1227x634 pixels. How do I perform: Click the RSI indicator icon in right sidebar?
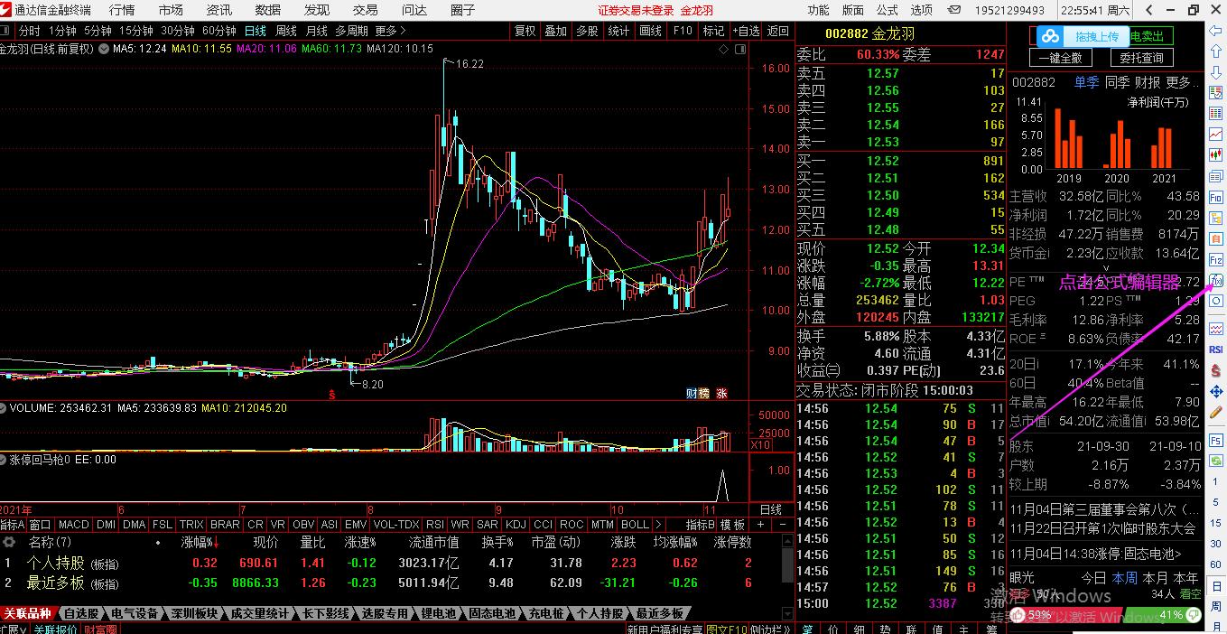click(x=1216, y=350)
